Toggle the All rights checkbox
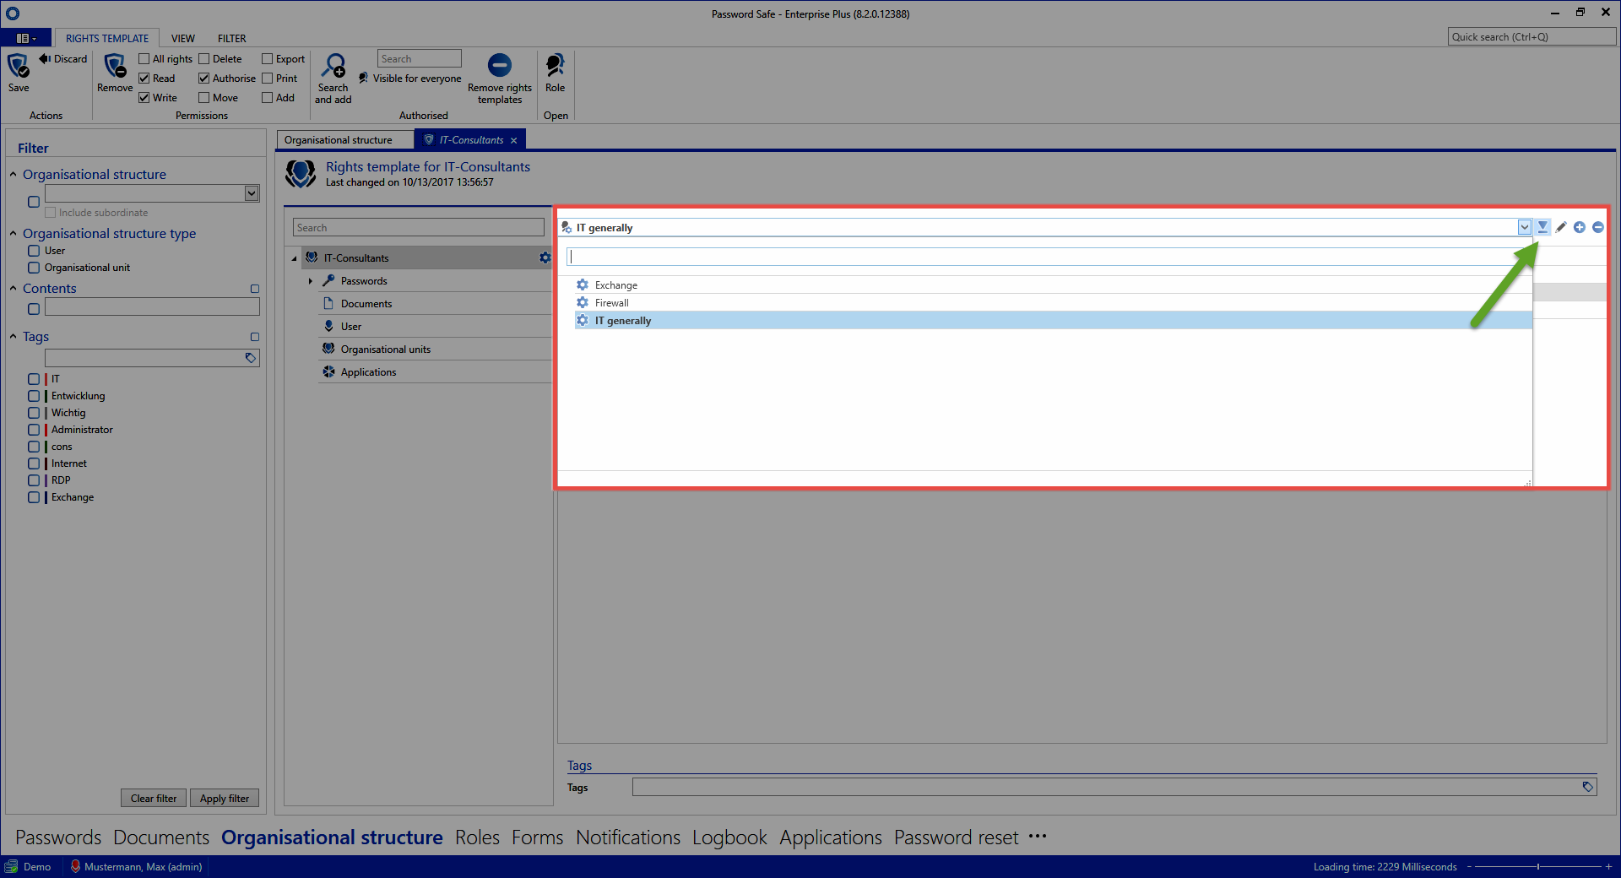 click(x=144, y=59)
